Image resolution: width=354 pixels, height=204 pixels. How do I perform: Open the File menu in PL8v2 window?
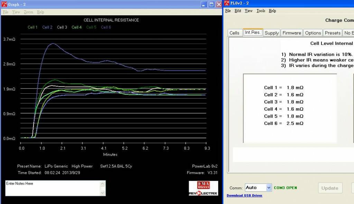click(x=228, y=11)
